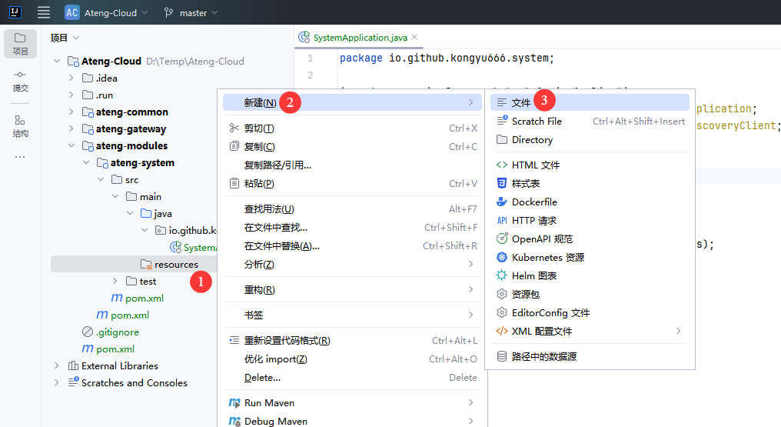Close the SystemApplication.java tab

(414, 37)
